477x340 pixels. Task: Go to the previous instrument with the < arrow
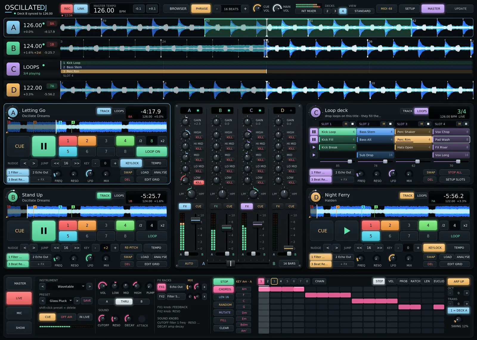[43, 286]
